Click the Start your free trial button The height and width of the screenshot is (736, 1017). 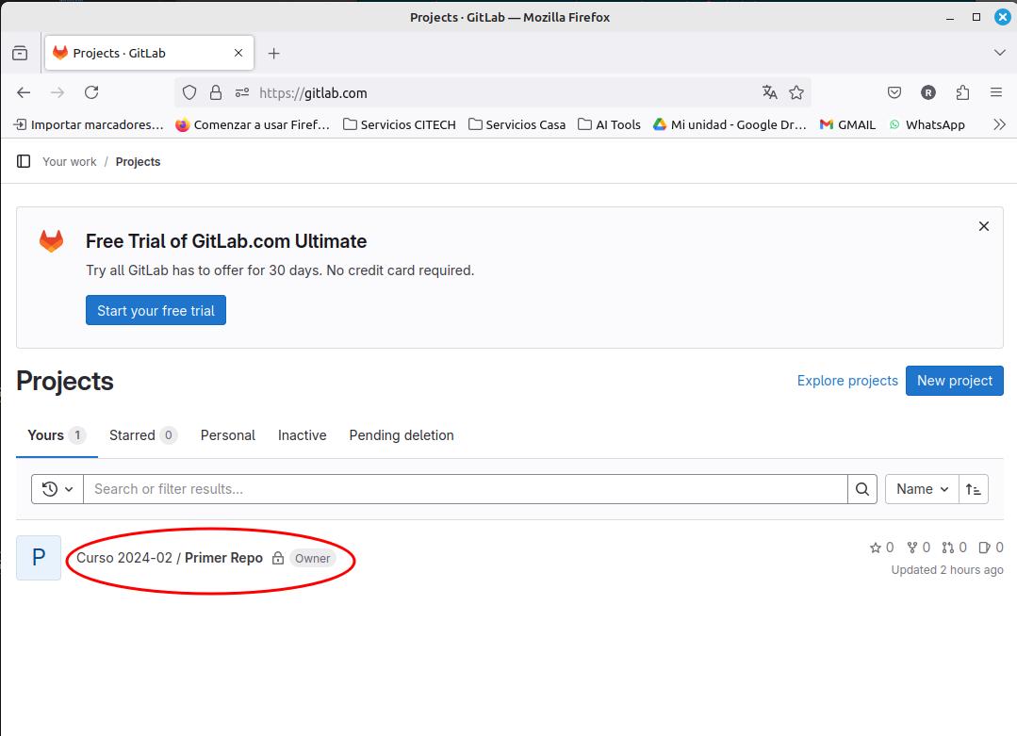point(156,311)
